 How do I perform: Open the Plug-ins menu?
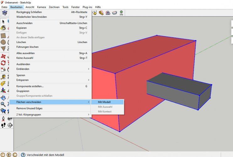[87, 7]
